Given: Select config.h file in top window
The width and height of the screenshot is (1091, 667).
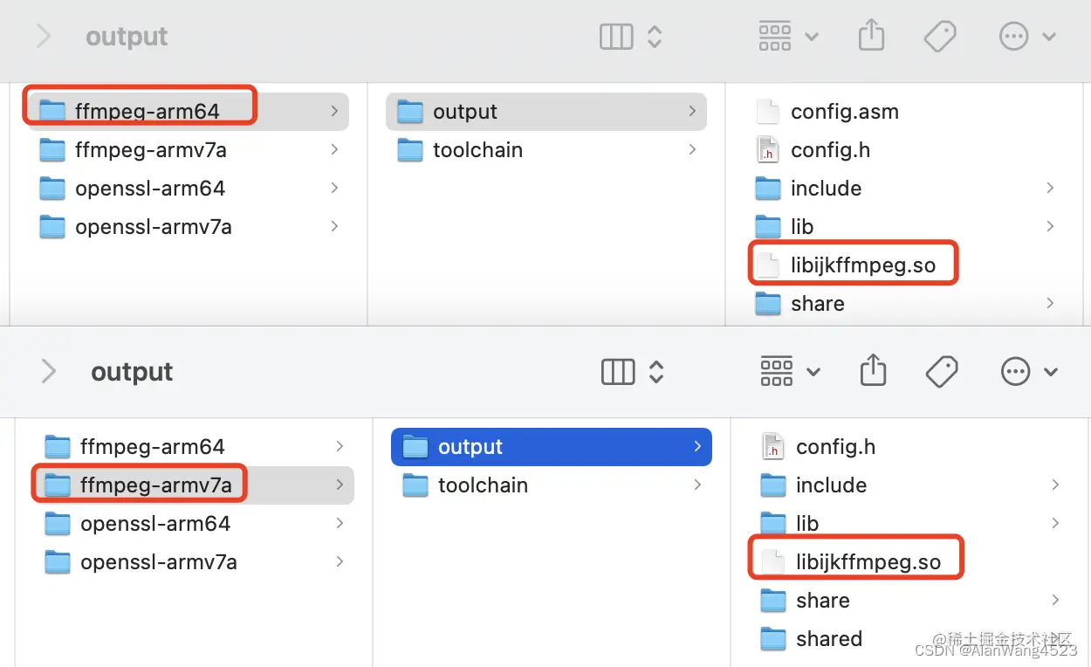Looking at the screenshot, I should click(x=829, y=150).
